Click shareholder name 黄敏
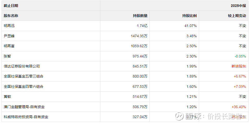The width and height of the screenshot is (249, 124). click(7, 97)
